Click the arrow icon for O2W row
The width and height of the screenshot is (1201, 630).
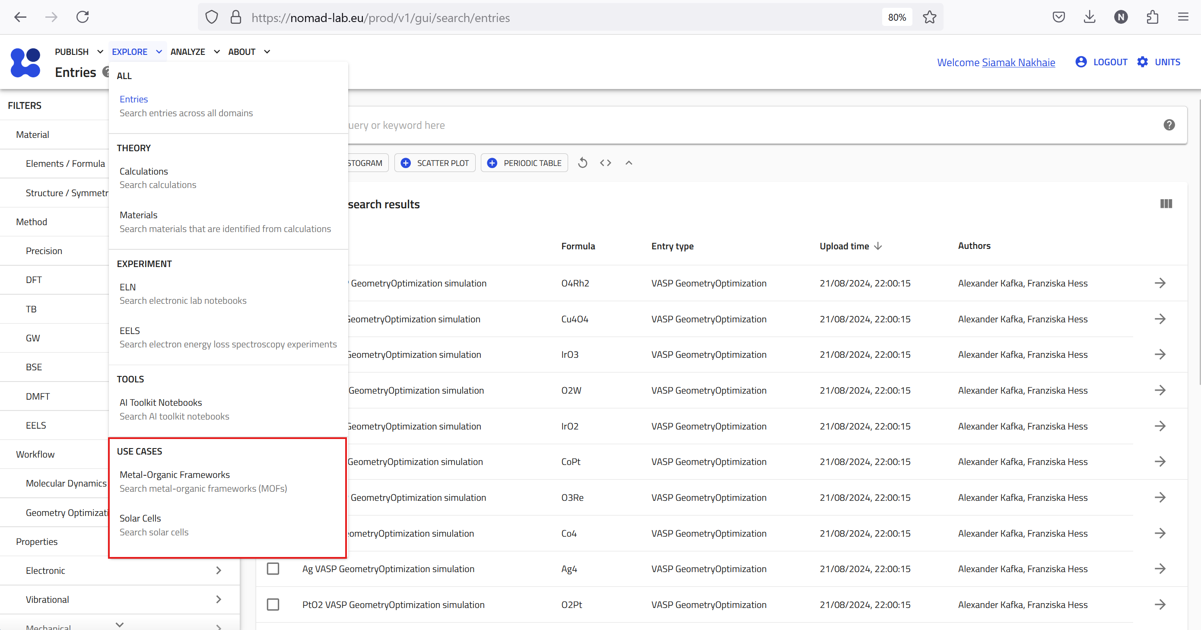pyautogui.click(x=1160, y=390)
